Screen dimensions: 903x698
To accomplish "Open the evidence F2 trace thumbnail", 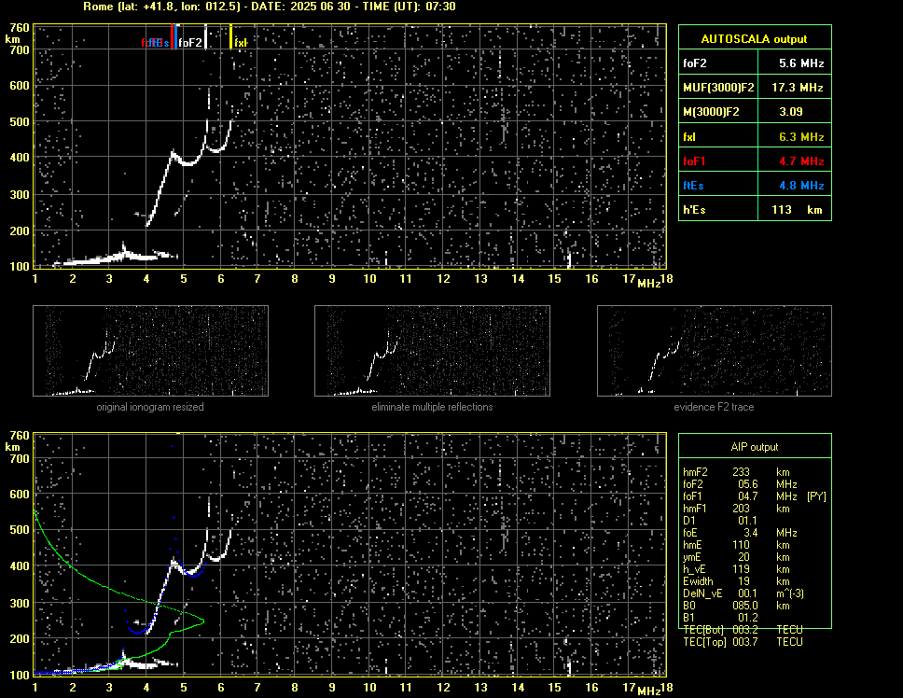I will pyautogui.click(x=715, y=351).
